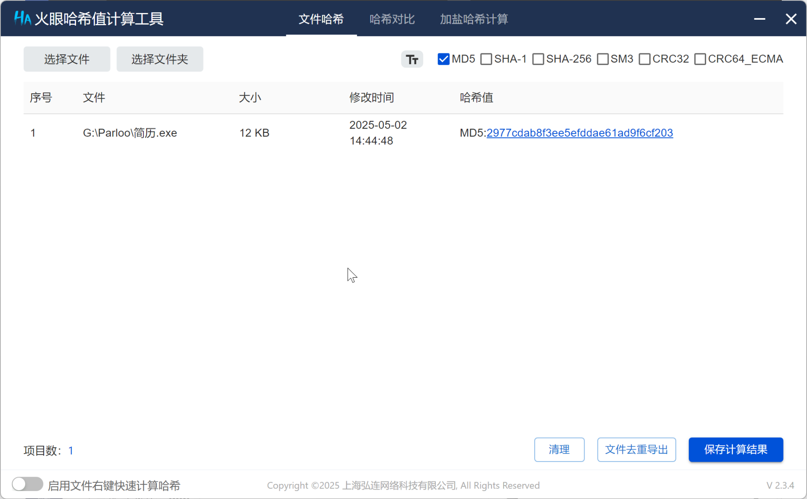Save results with 保存计算结果 button
The height and width of the screenshot is (499, 807).
coord(735,449)
